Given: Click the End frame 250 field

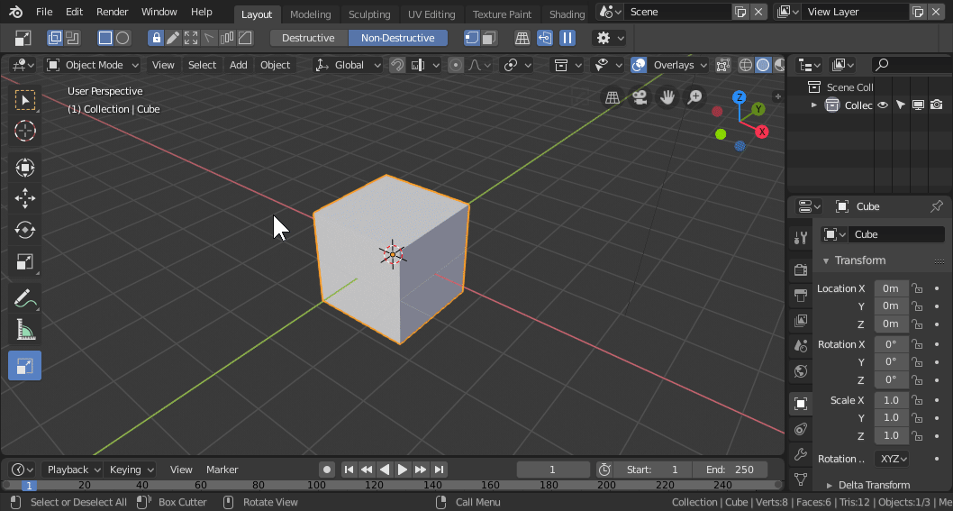Looking at the screenshot, I should 731,470.
